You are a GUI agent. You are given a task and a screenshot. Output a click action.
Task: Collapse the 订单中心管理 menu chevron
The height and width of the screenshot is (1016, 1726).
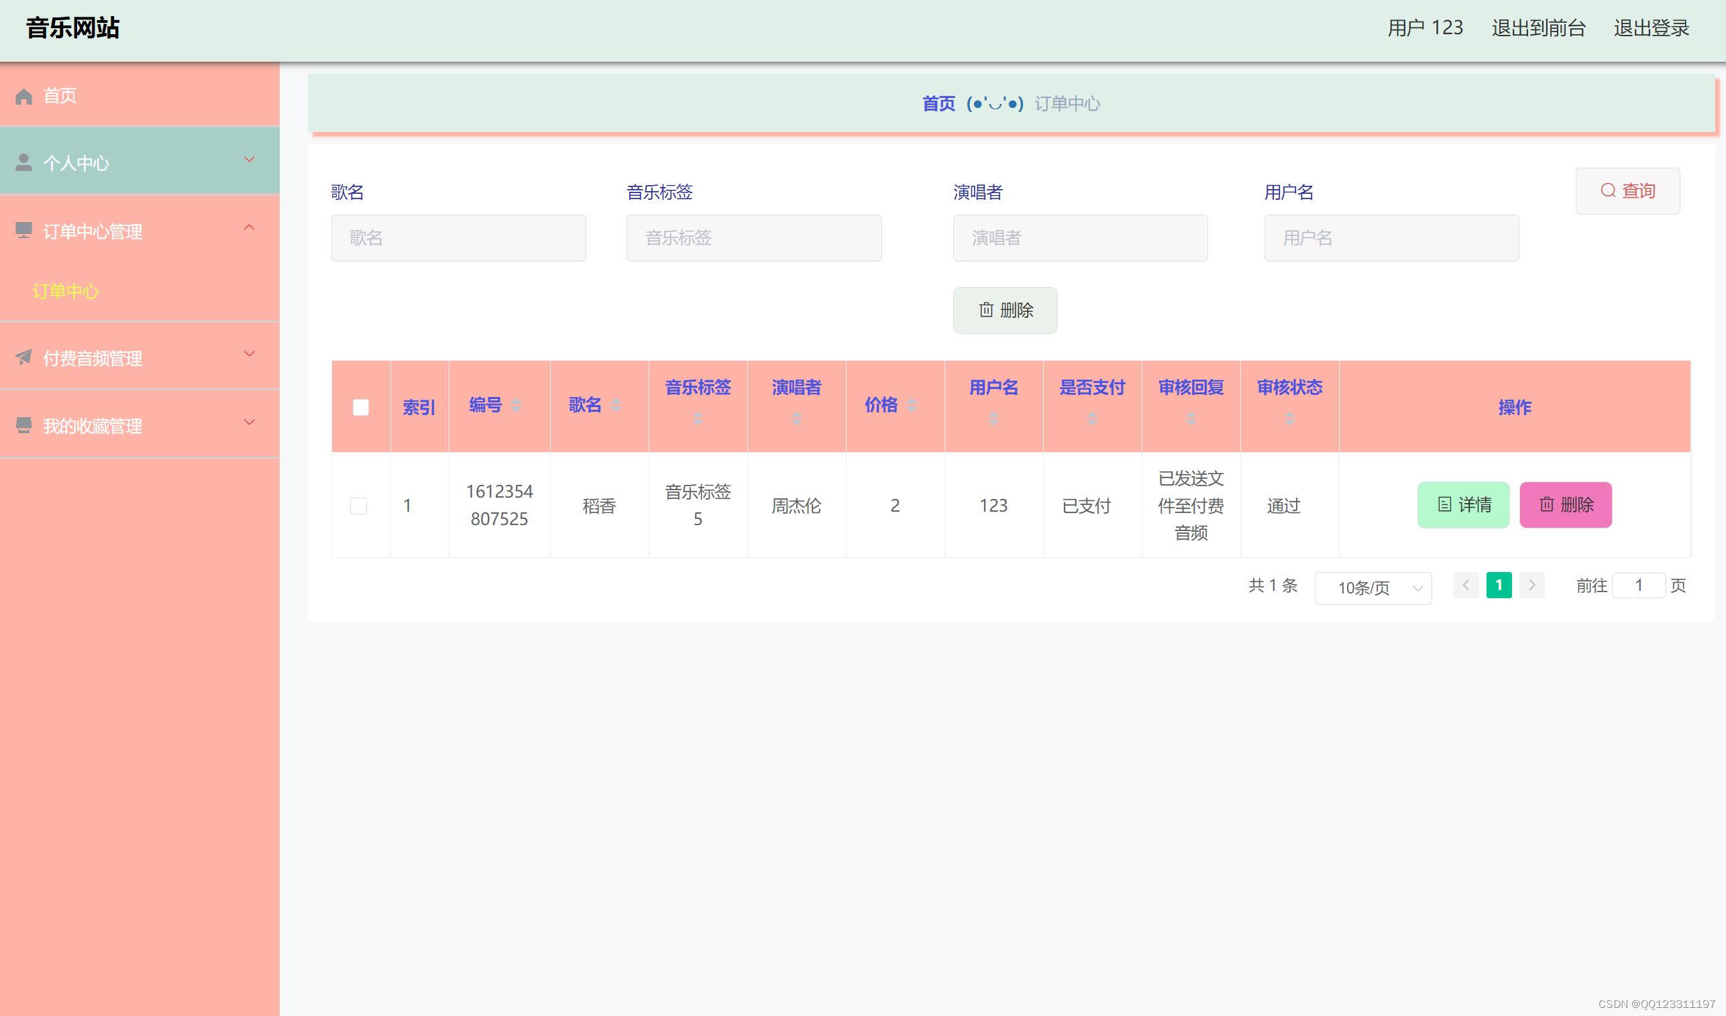250,227
